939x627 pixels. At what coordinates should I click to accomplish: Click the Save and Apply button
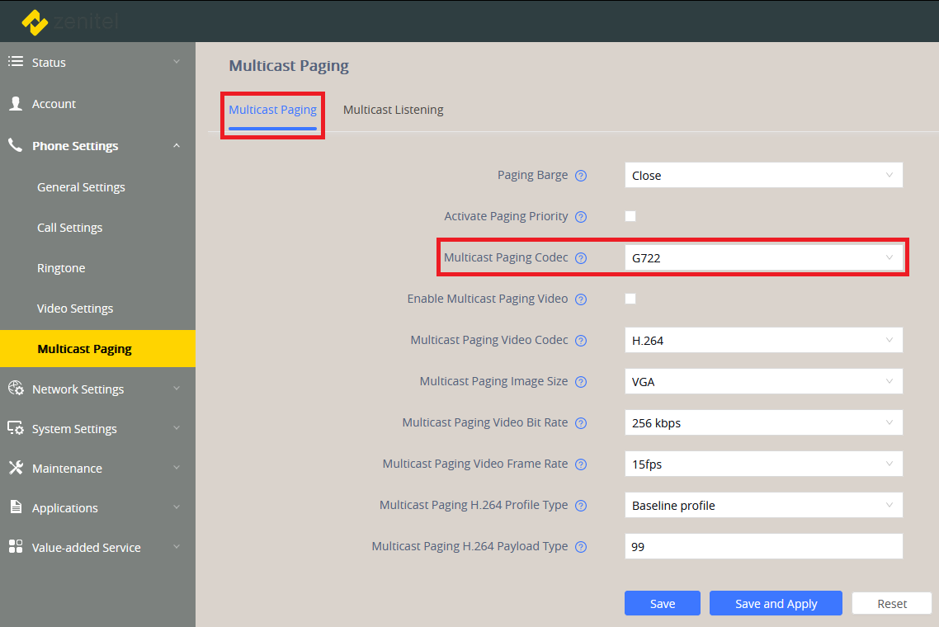pyautogui.click(x=776, y=604)
